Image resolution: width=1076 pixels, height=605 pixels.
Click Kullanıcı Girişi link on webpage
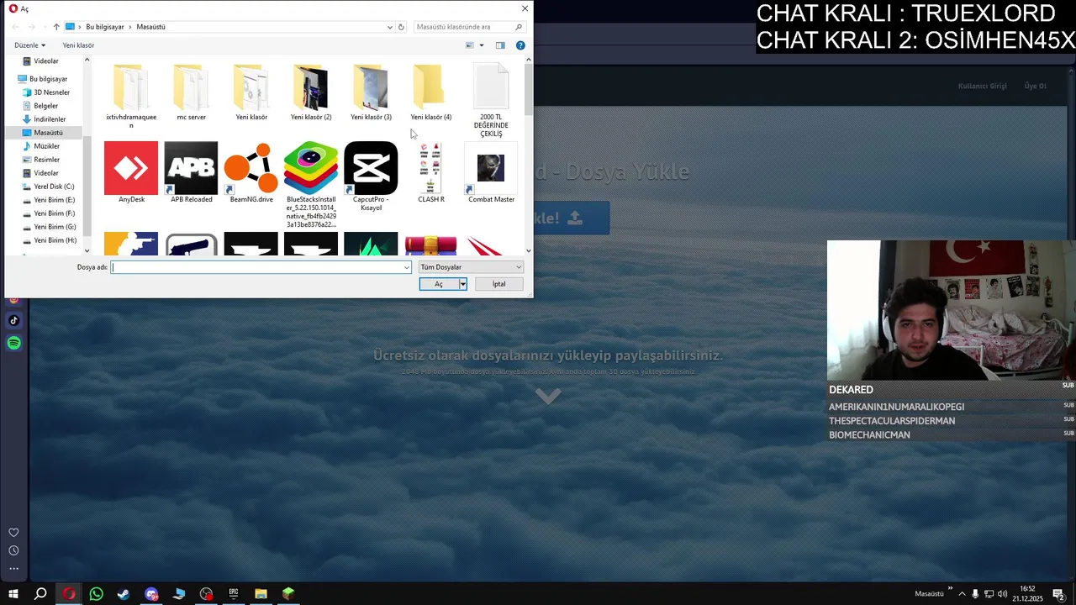click(x=982, y=86)
